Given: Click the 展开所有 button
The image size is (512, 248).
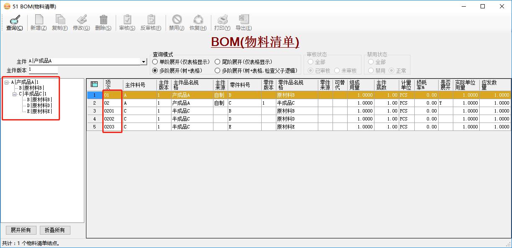Looking at the screenshot, I should (21, 230).
